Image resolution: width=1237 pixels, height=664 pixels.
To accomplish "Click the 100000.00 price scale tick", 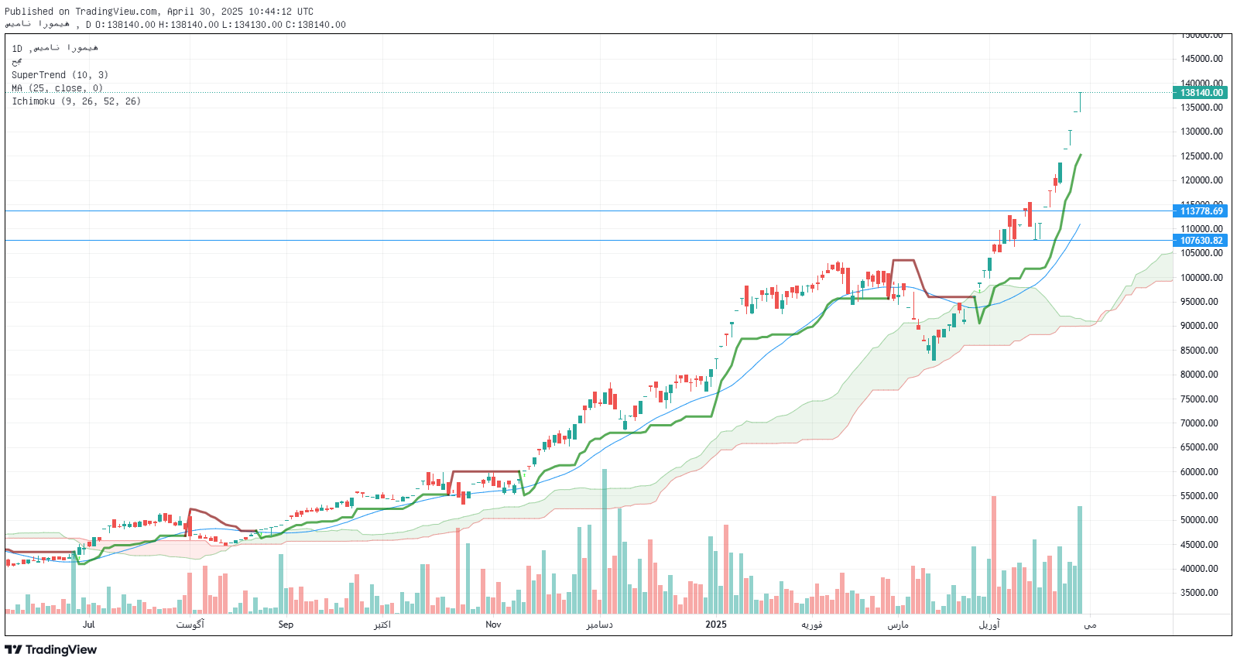I will 1201,278.
